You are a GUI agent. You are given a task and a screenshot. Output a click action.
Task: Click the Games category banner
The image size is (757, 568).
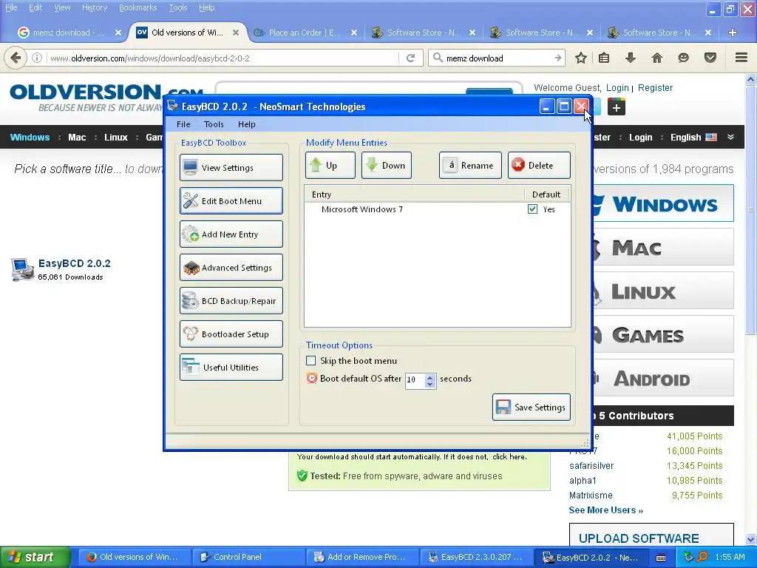(x=663, y=335)
